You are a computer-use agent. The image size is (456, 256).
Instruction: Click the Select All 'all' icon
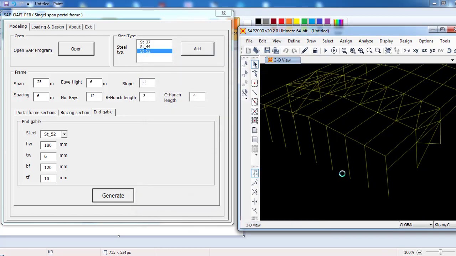244,64
